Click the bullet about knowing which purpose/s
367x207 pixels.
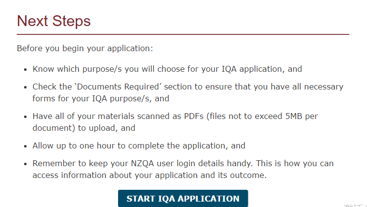[x=167, y=69]
